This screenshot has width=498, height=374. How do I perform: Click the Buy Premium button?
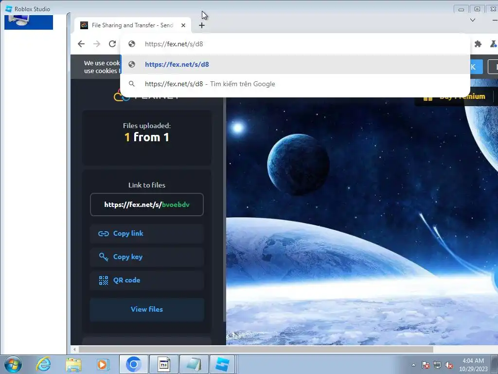[x=454, y=97]
